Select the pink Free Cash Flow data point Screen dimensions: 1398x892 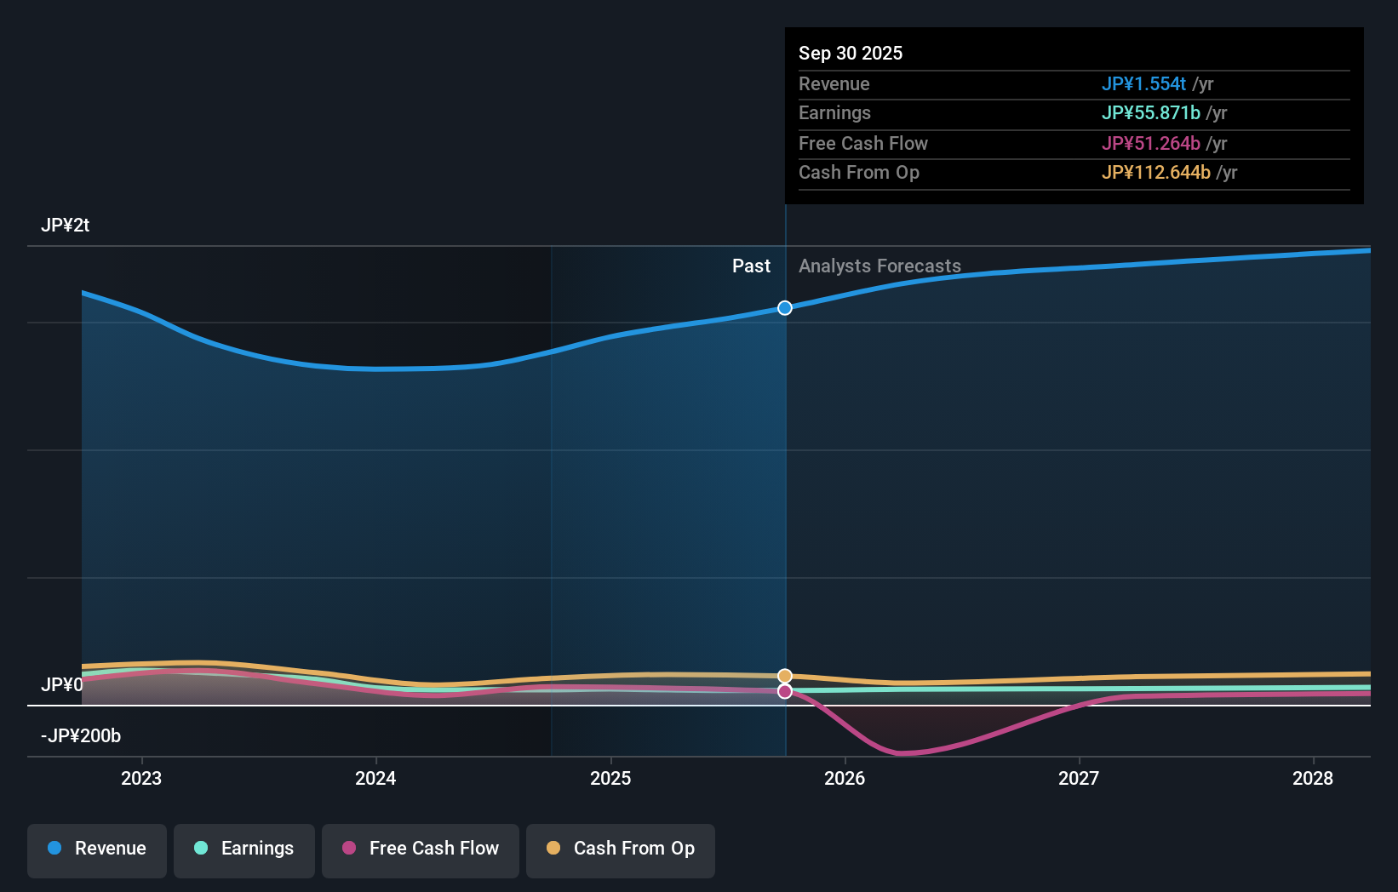tap(785, 691)
